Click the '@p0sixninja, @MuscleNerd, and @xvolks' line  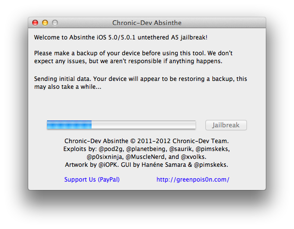click(x=147, y=157)
